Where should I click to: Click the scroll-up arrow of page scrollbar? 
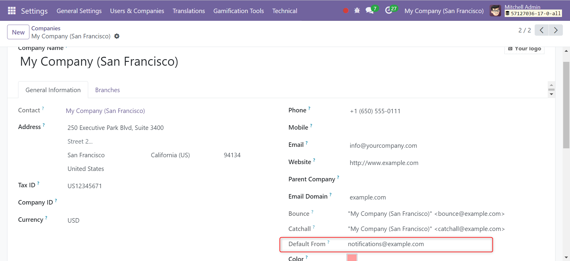pos(566,51)
